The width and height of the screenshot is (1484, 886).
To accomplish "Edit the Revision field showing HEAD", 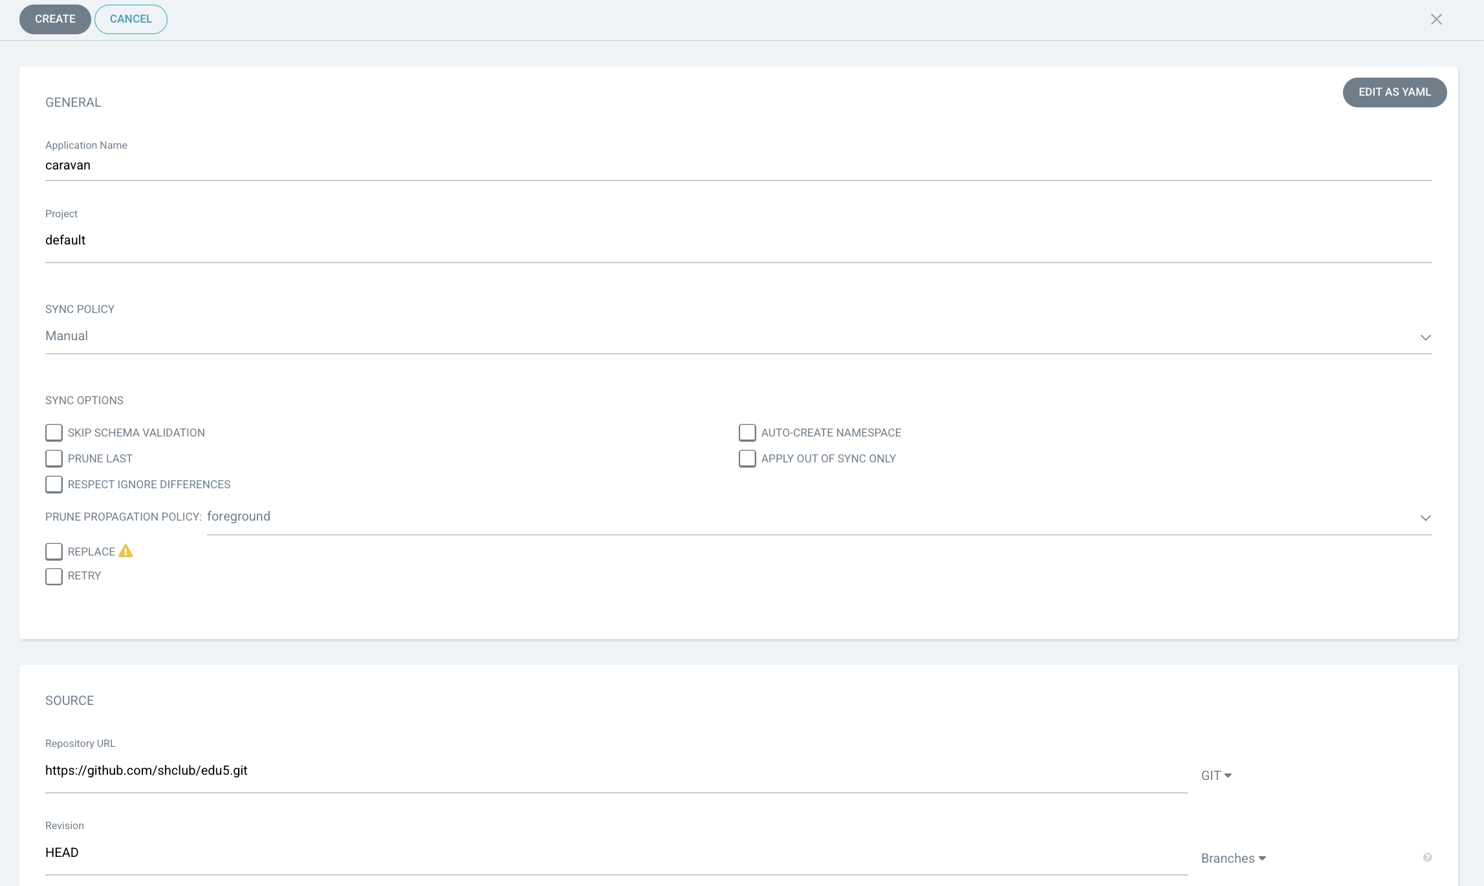I will (617, 853).
